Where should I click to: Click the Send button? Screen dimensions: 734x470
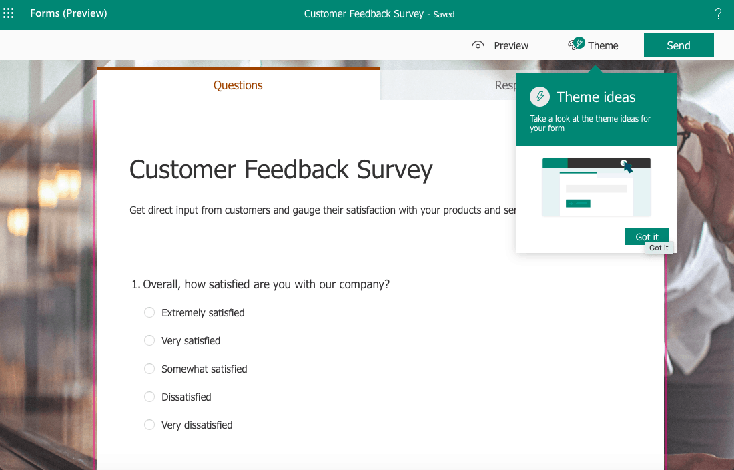pos(679,45)
